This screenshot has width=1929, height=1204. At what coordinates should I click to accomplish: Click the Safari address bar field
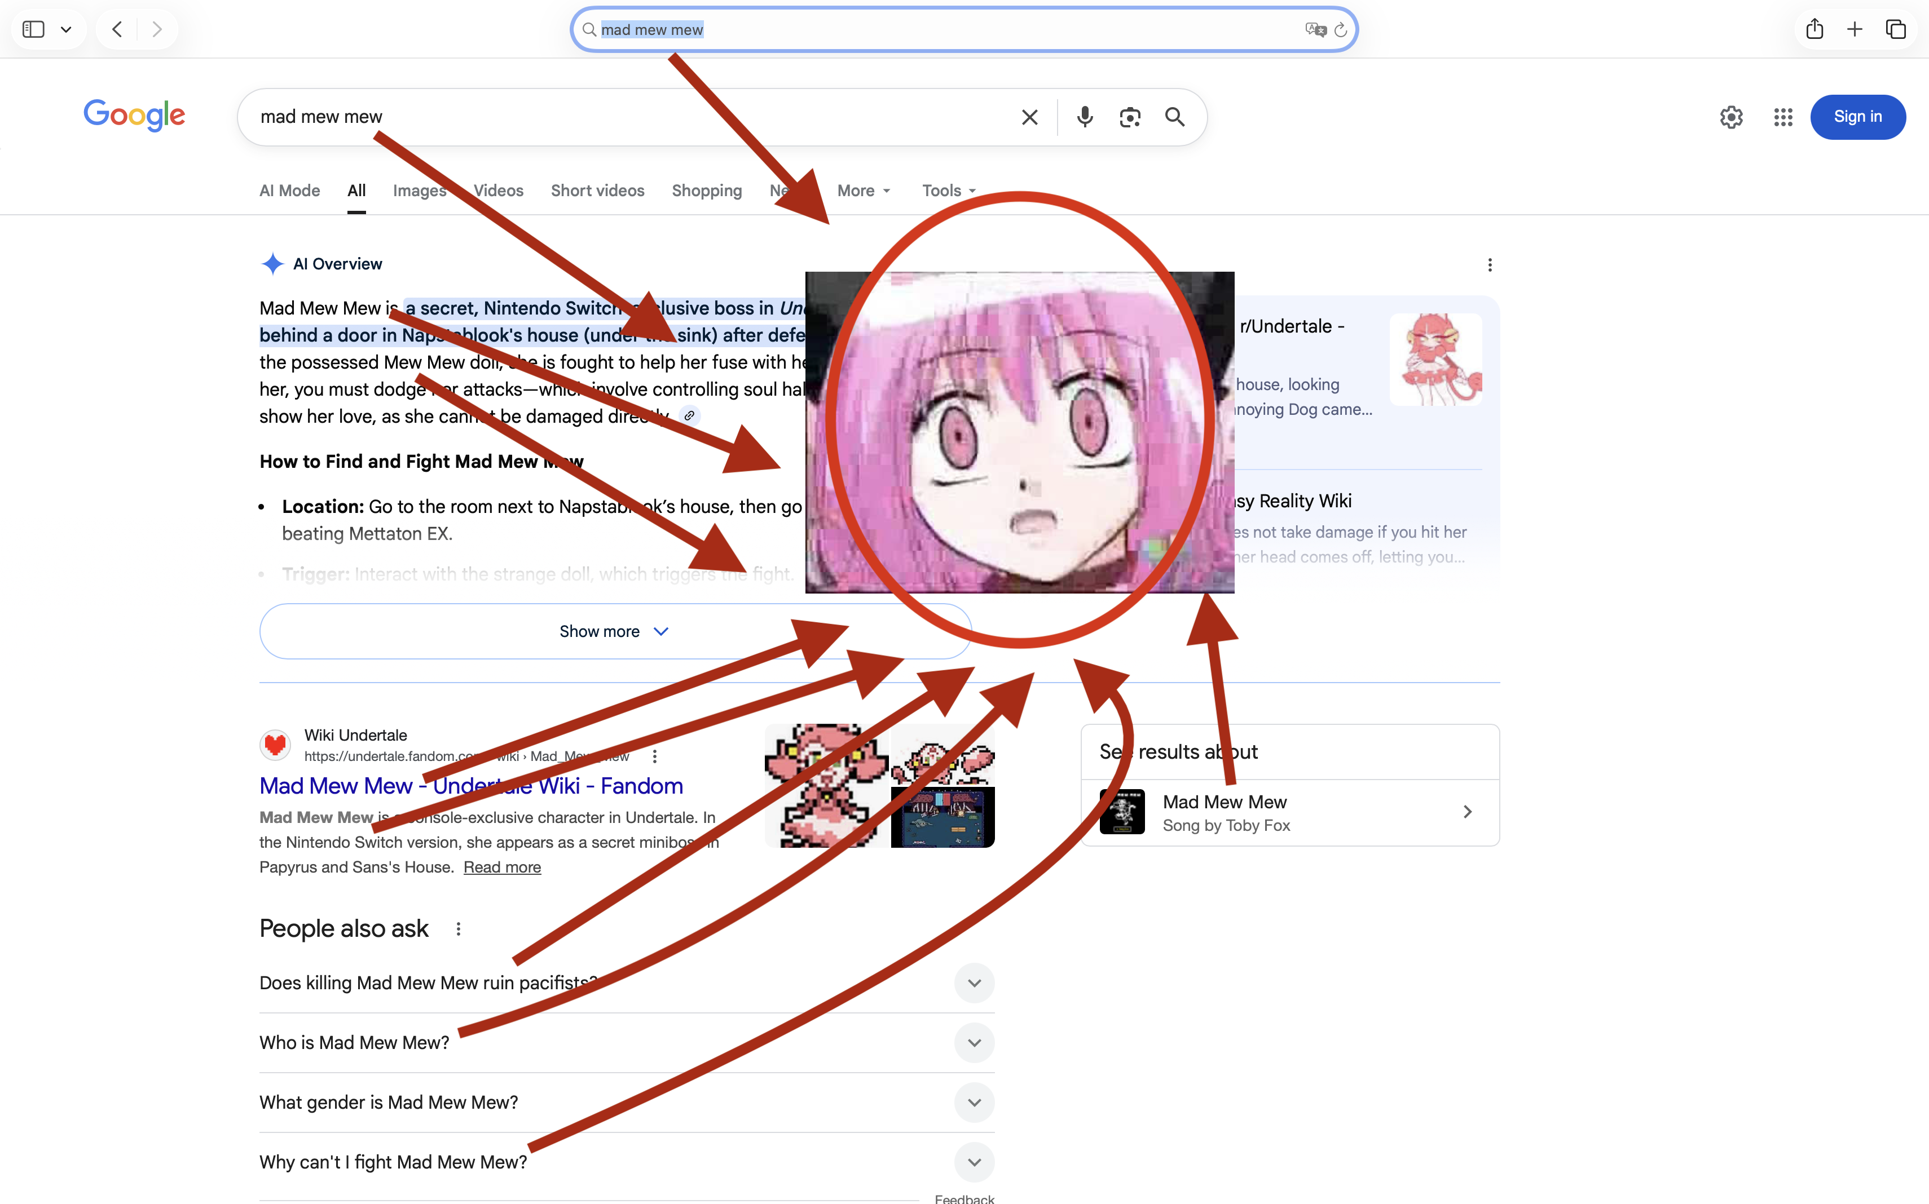pyautogui.click(x=964, y=29)
